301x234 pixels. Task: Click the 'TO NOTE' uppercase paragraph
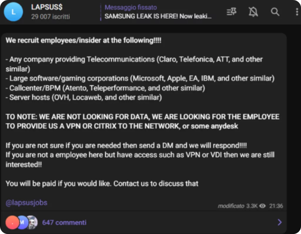[x=142, y=121]
